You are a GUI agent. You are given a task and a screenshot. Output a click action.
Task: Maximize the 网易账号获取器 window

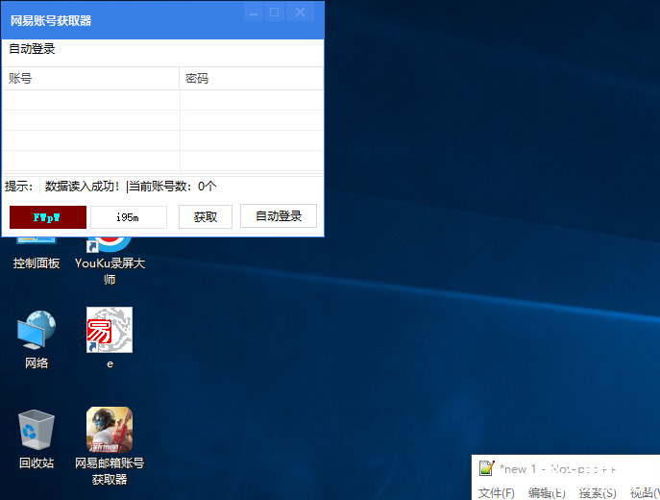[275, 12]
